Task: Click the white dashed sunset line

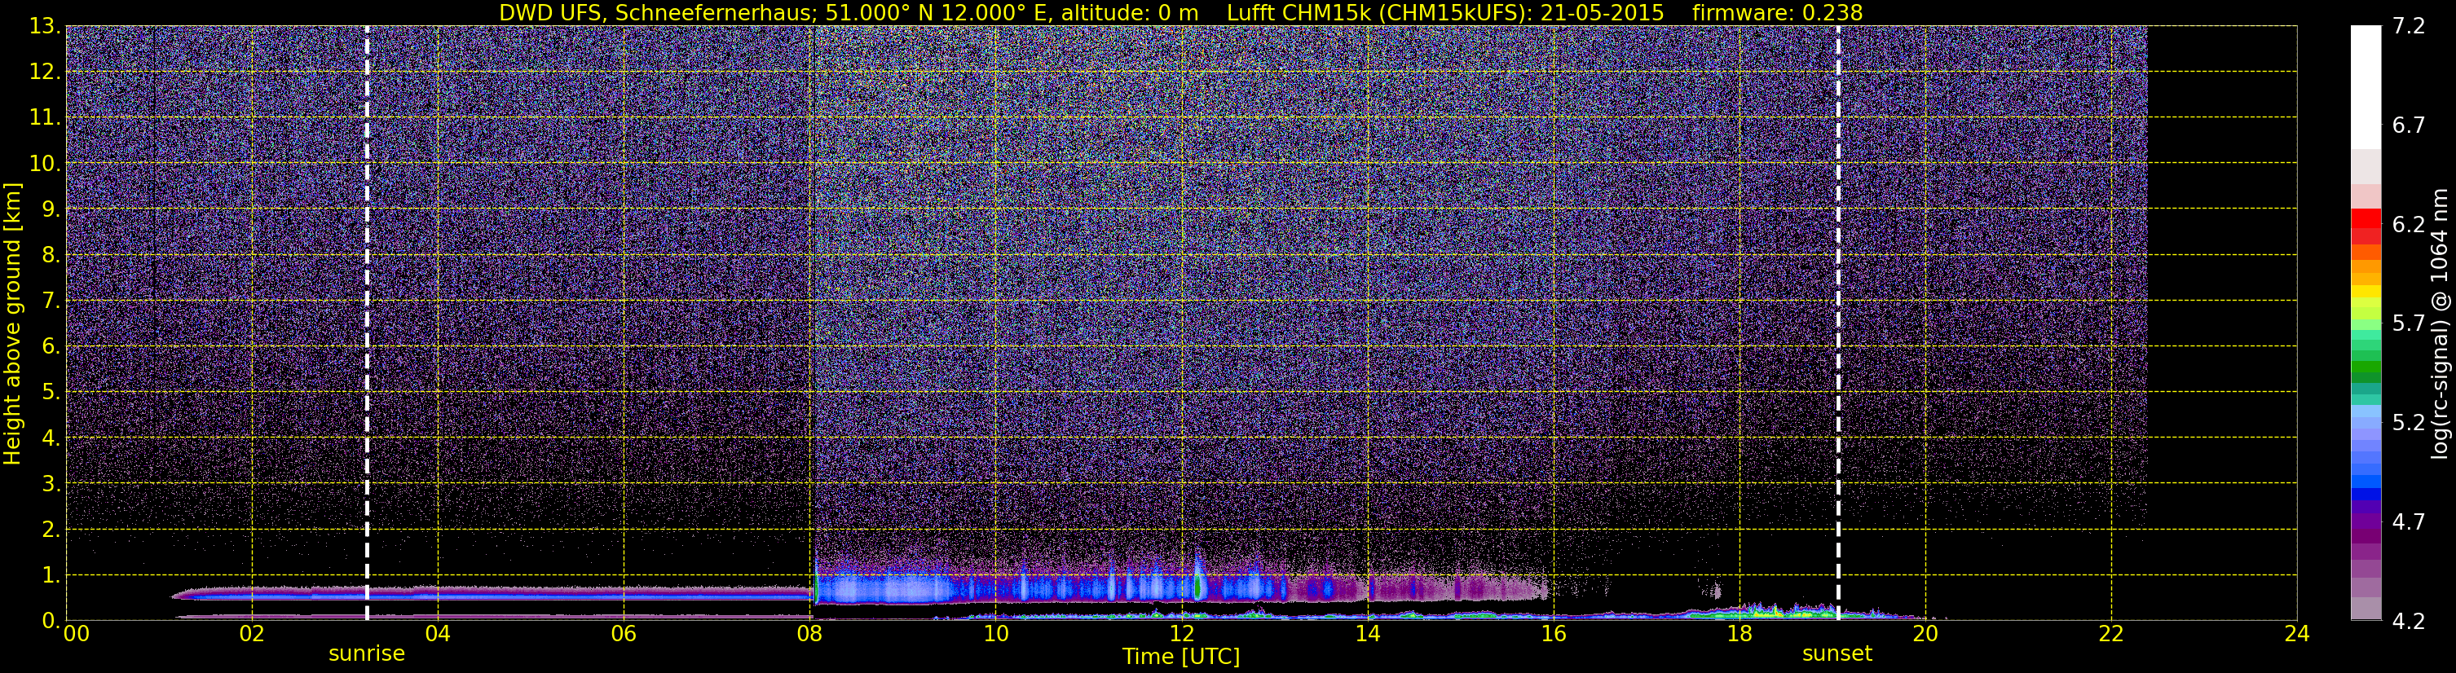Action: 1838,323
